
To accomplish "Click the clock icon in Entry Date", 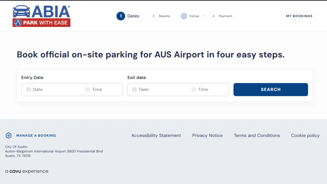I will 88,90.
